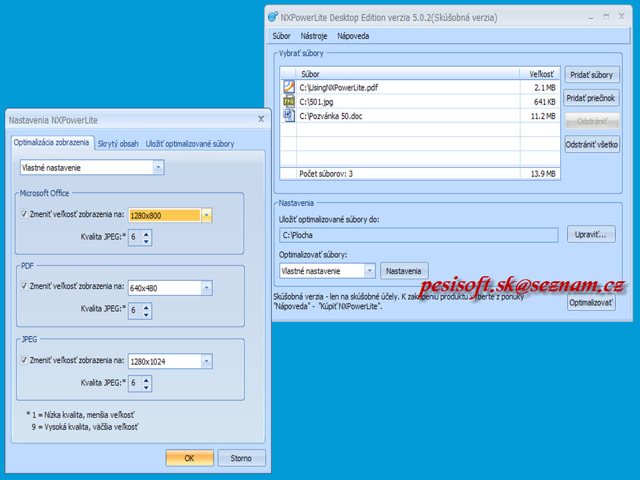Click the Word document icon for Pozvánka 50.doc
The image size is (640, 480).
289,116
